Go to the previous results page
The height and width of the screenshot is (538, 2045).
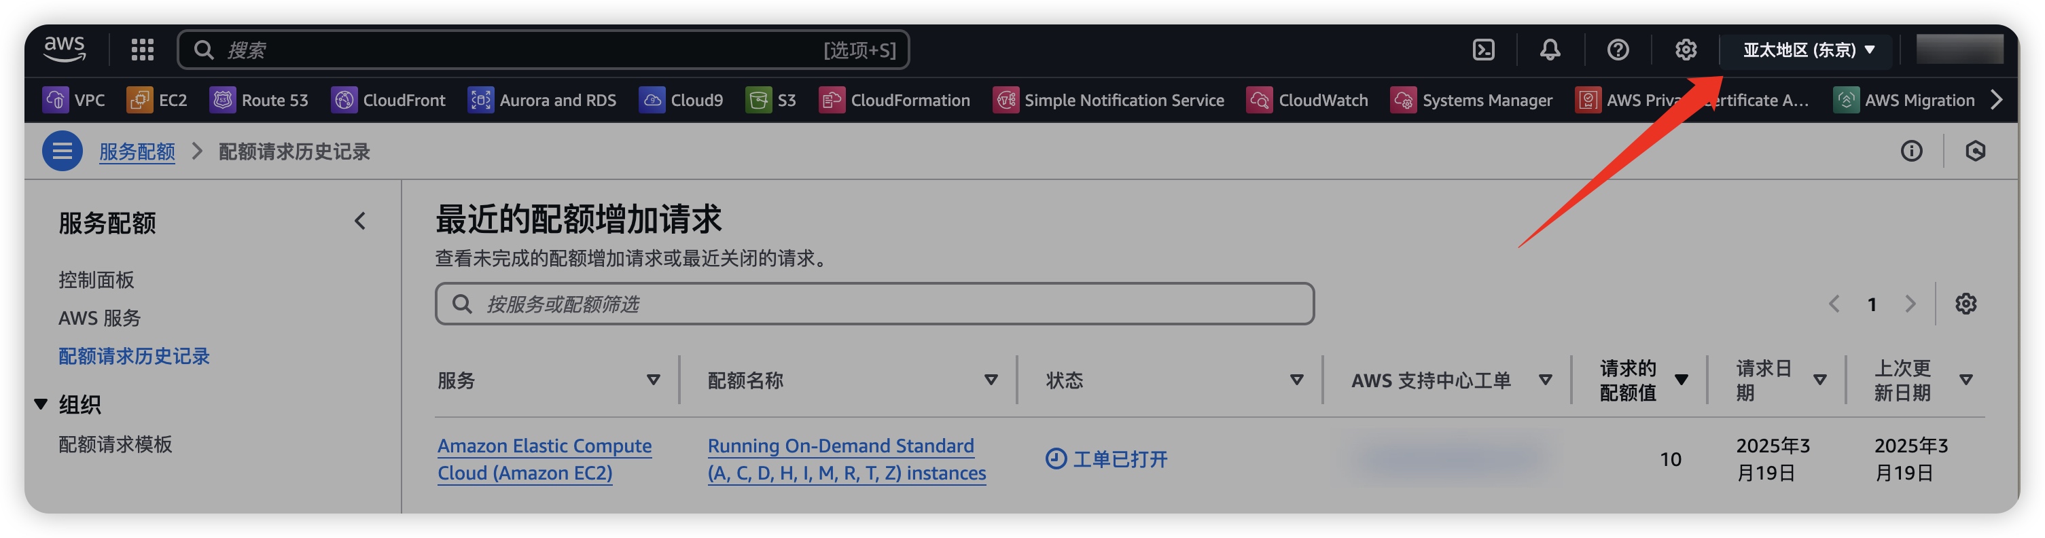(1834, 304)
